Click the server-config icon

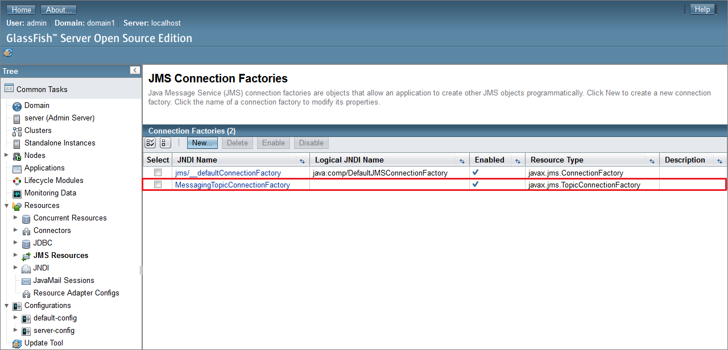click(x=26, y=331)
